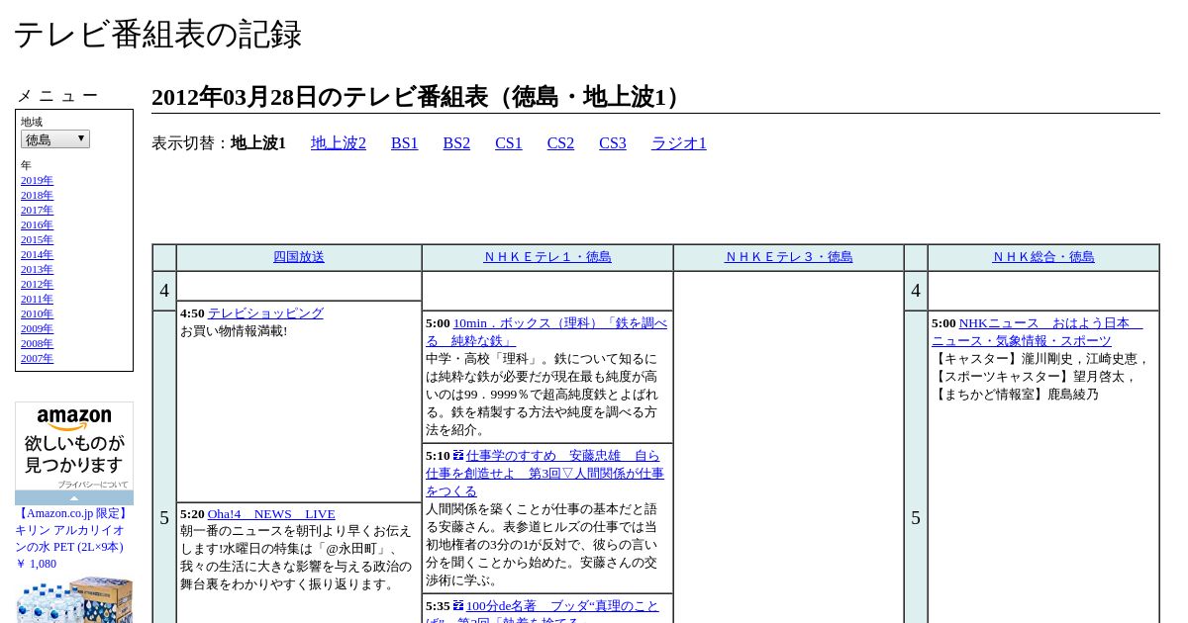Click the Amazon logo ad banner
The image size is (1188, 623).
(x=74, y=446)
